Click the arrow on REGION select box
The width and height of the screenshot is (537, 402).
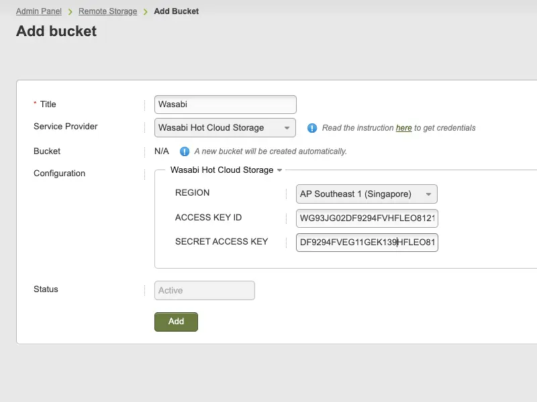pos(428,194)
